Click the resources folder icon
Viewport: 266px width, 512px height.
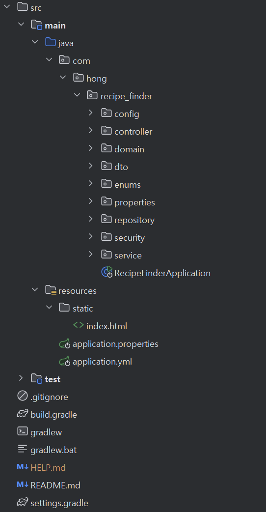click(x=51, y=290)
